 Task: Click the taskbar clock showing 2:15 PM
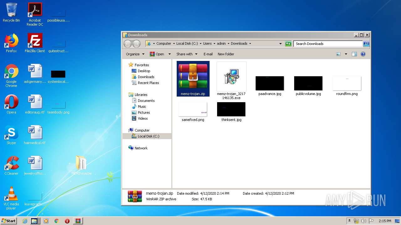pyautogui.click(x=385, y=221)
